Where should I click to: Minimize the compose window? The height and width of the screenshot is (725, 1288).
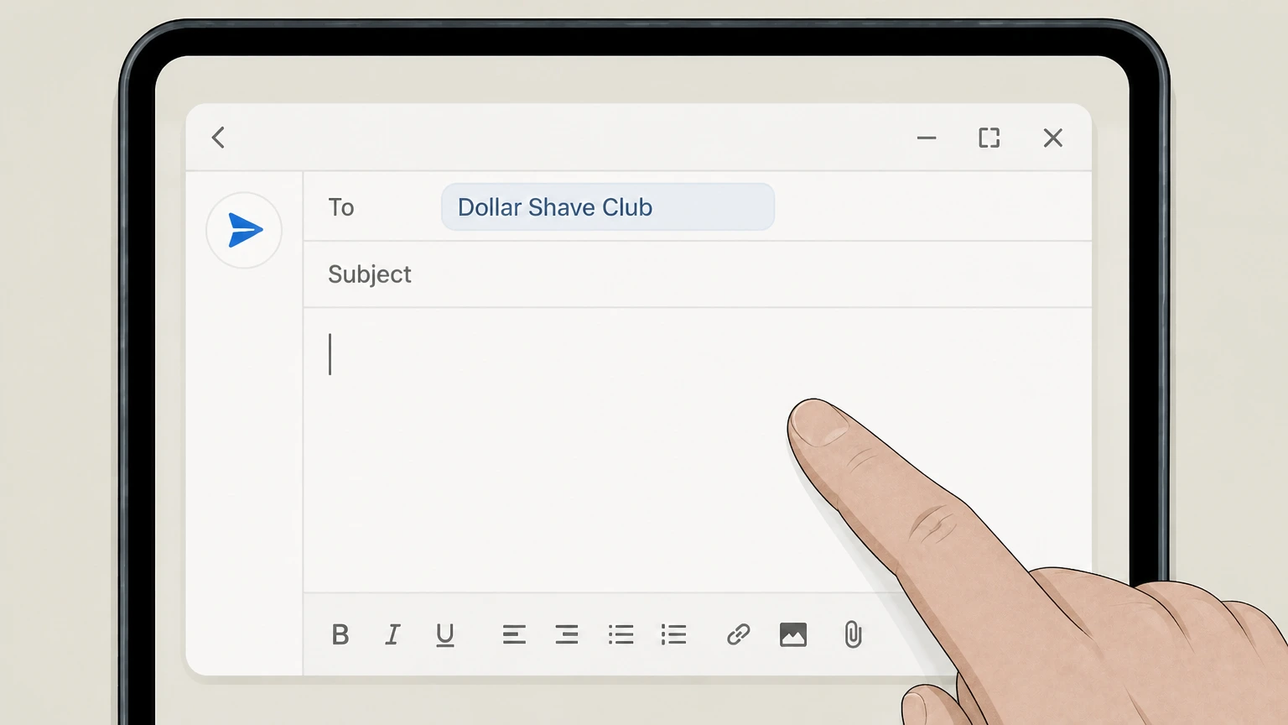coord(927,138)
